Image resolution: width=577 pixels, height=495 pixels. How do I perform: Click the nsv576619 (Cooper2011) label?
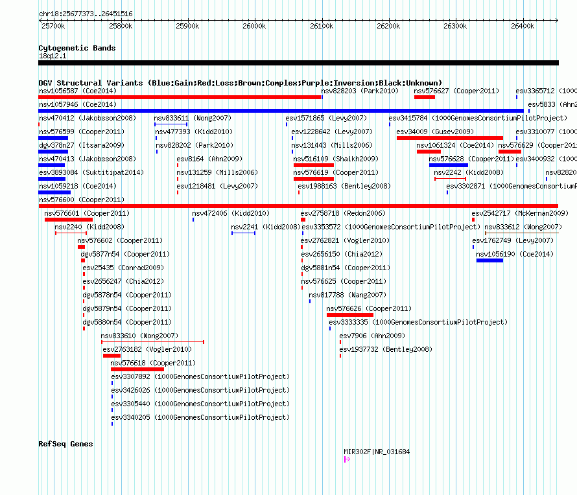click(x=336, y=172)
